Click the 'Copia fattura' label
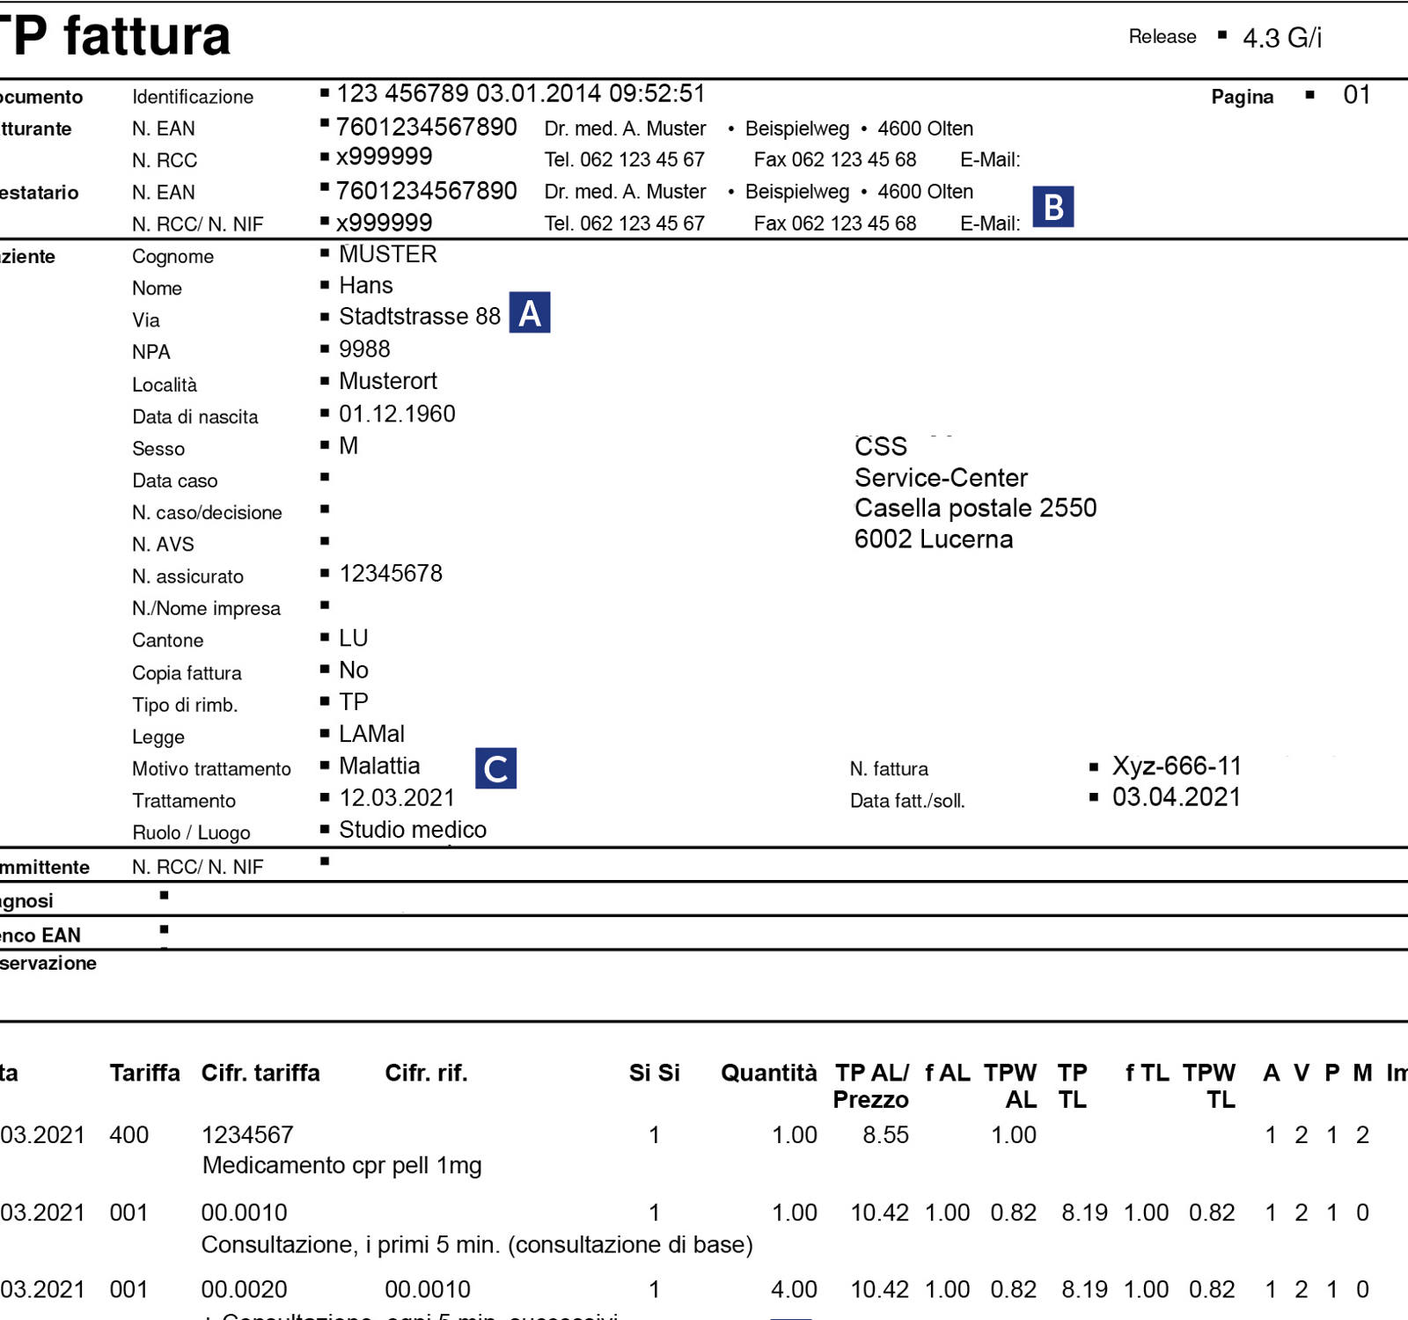The height and width of the screenshot is (1320, 1408). (187, 673)
